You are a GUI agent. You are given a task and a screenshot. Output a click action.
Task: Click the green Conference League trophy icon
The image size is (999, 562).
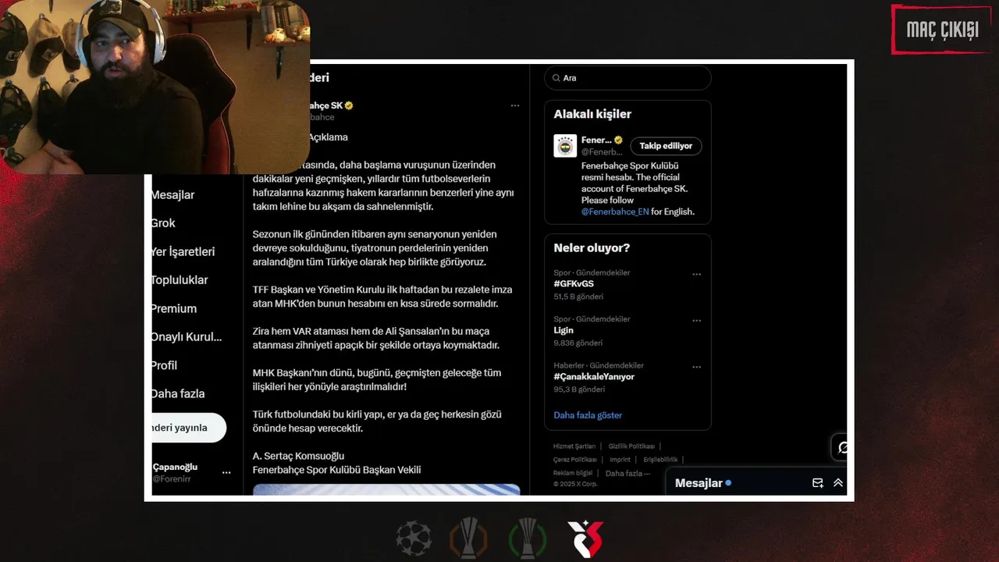528,539
